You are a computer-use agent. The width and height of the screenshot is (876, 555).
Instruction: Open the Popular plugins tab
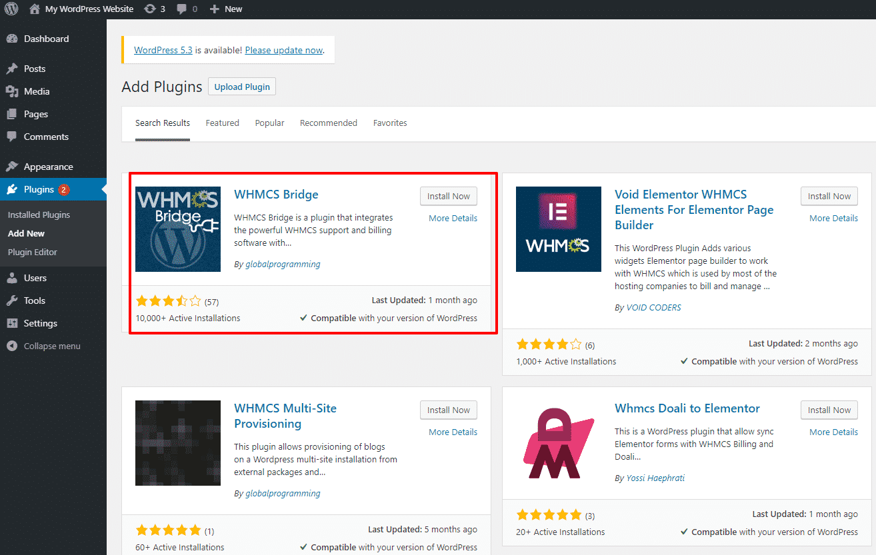269,123
